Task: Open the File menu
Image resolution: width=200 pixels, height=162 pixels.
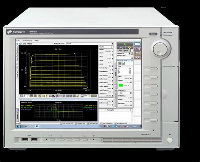Action: click(18, 40)
